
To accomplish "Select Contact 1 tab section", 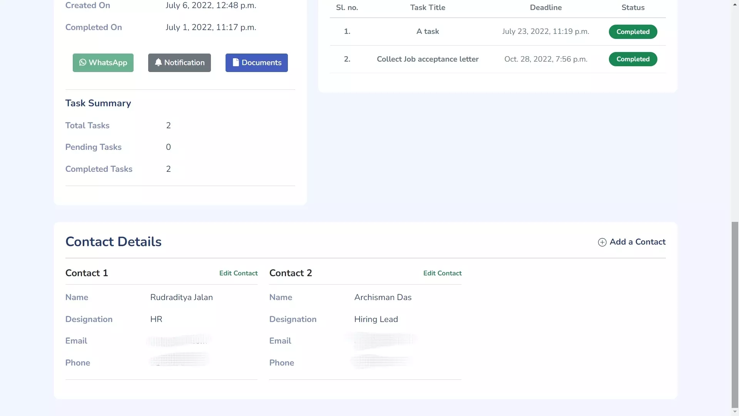I will tap(86, 273).
